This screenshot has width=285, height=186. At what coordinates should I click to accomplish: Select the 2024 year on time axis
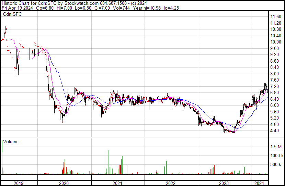(259, 183)
